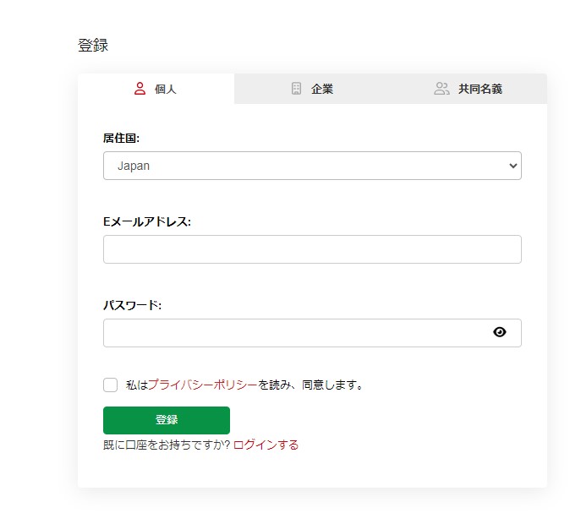The height and width of the screenshot is (524, 581).
Task: Click the Eメールアドレス field label
Action: tap(147, 221)
